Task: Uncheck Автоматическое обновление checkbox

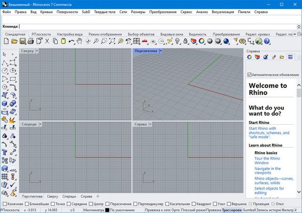Action: pyautogui.click(x=250, y=75)
